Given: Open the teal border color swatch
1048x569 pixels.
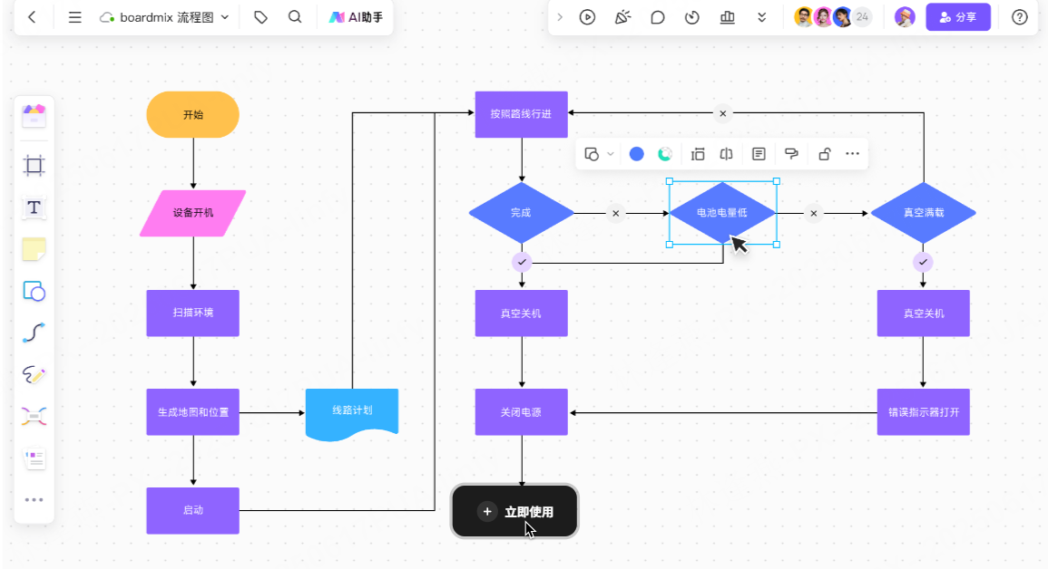Looking at the screenshot, I should tap(664, 154).
